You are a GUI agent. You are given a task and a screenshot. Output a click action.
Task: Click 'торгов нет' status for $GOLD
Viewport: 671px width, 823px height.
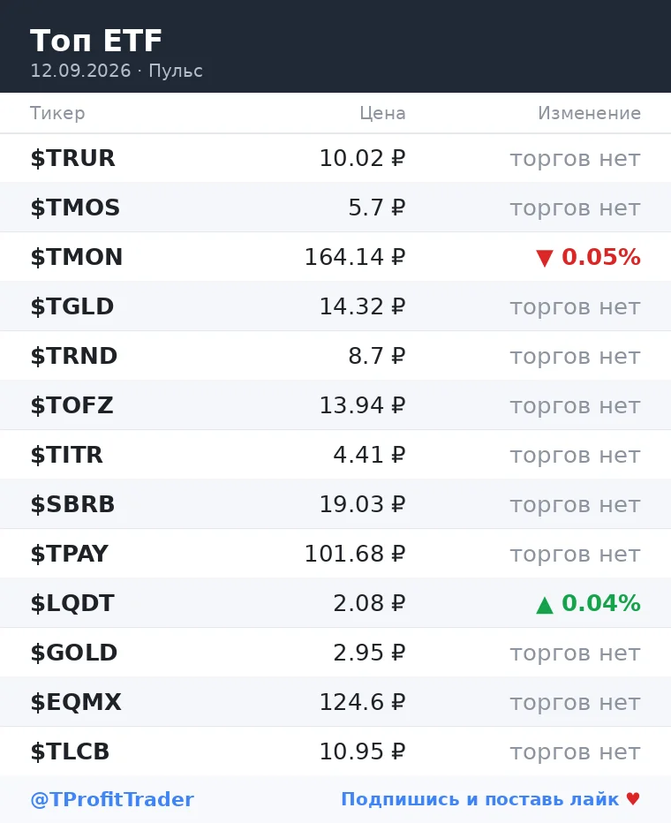click(576, 653)
